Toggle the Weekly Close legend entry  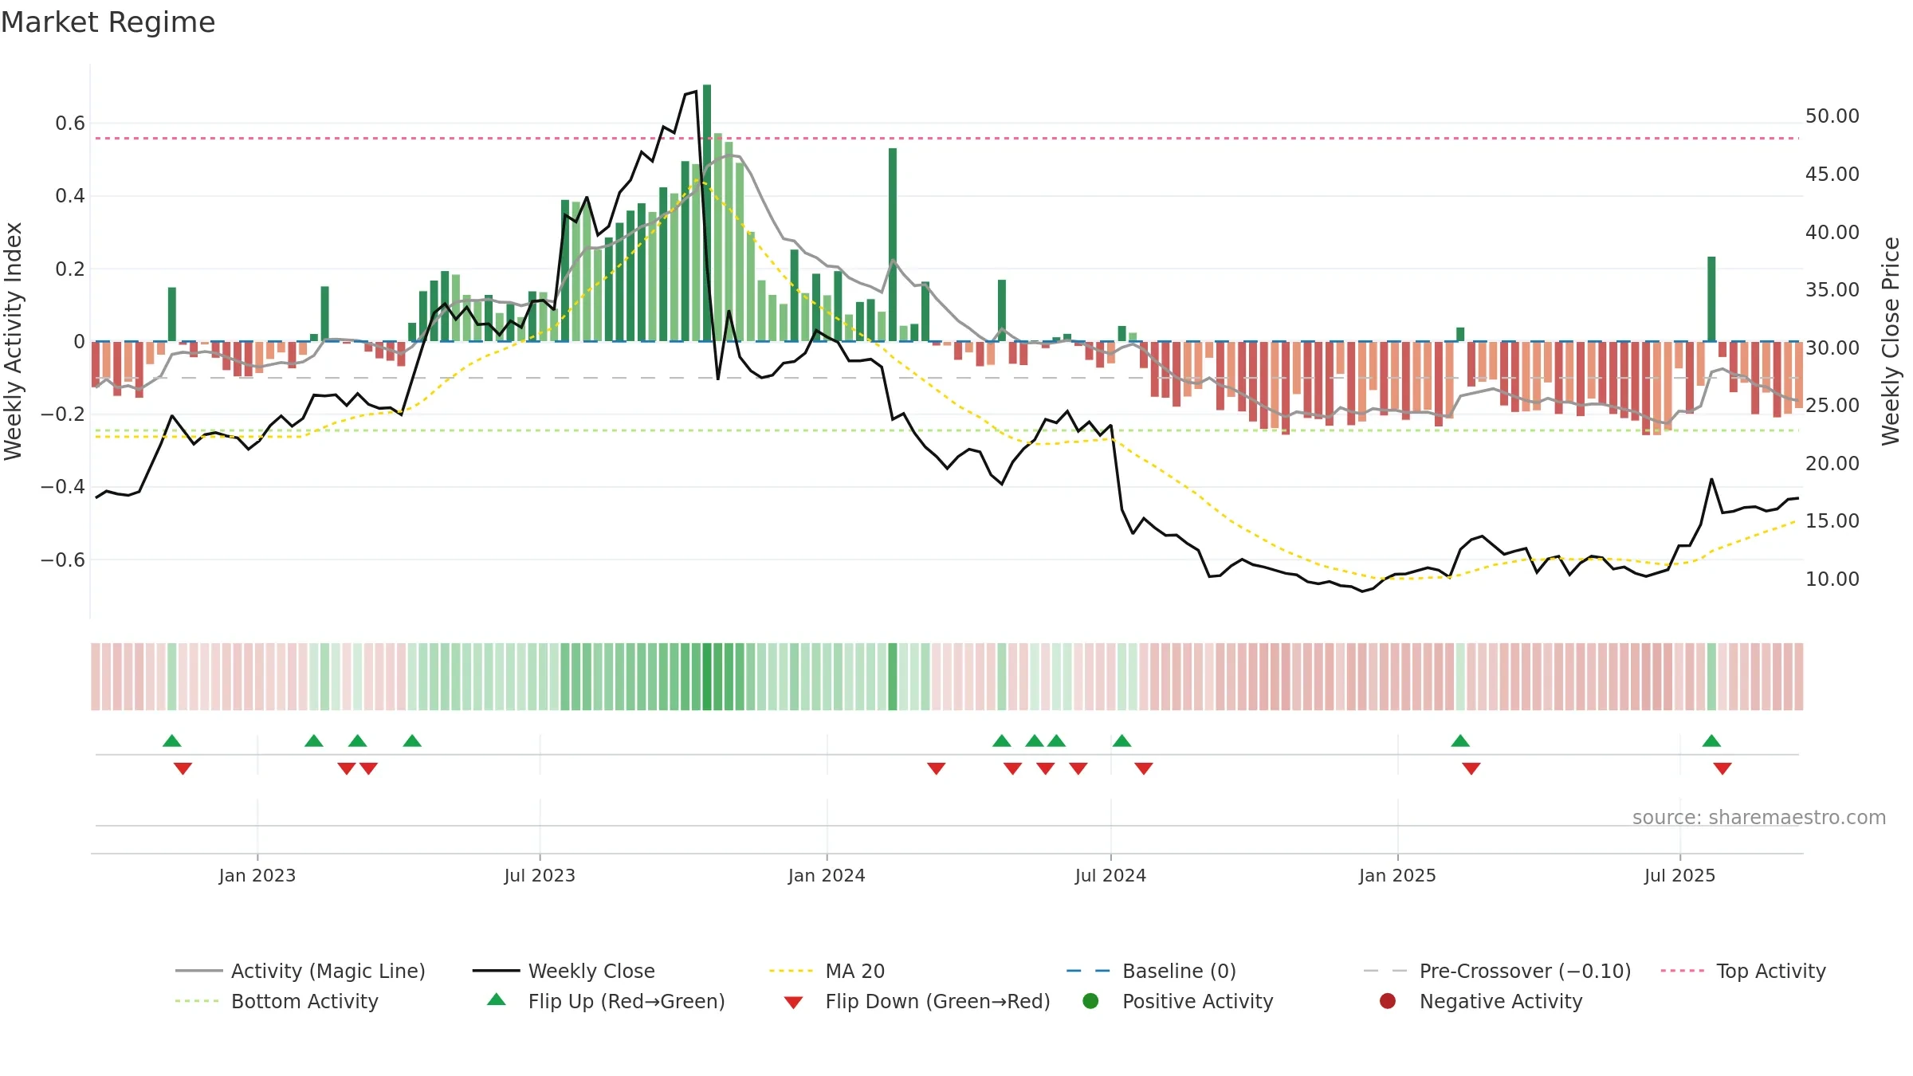pyautogui.click(x=564, y=971)
